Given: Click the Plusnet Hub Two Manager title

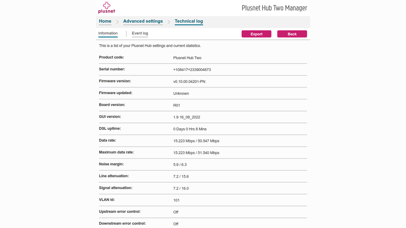Looking at the screenshot, I should click(x=274, y=8).
